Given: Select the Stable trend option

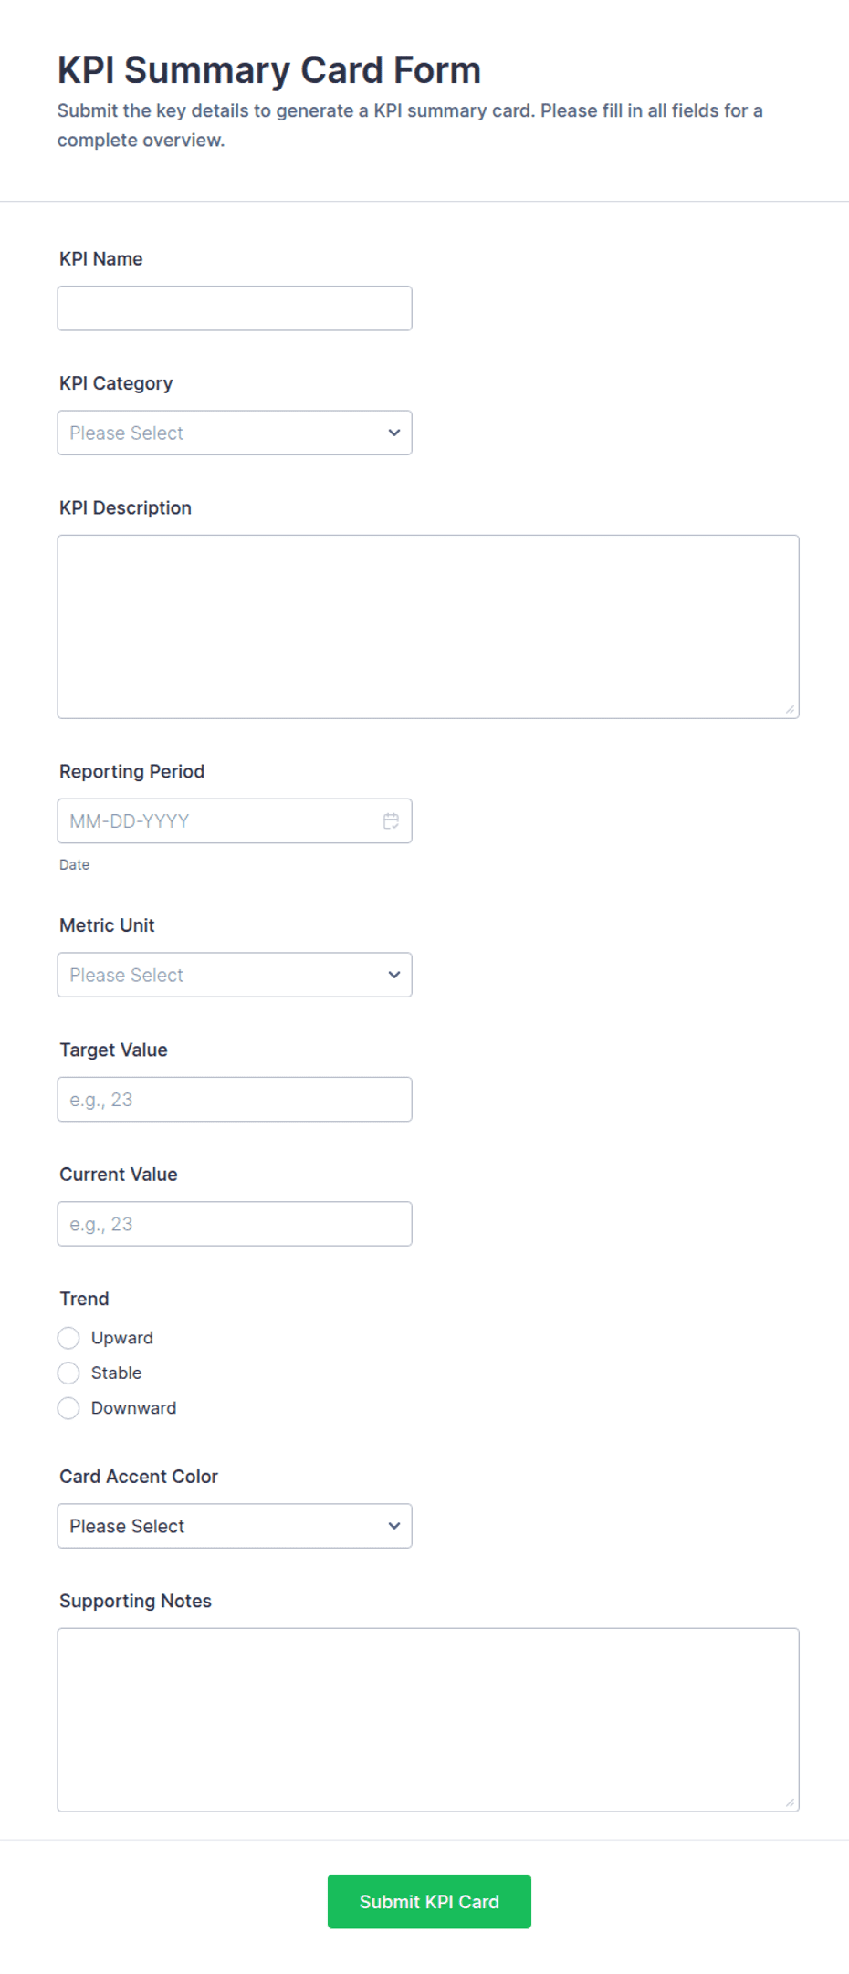Looking at the screenshot, I should coord(68,1373).
